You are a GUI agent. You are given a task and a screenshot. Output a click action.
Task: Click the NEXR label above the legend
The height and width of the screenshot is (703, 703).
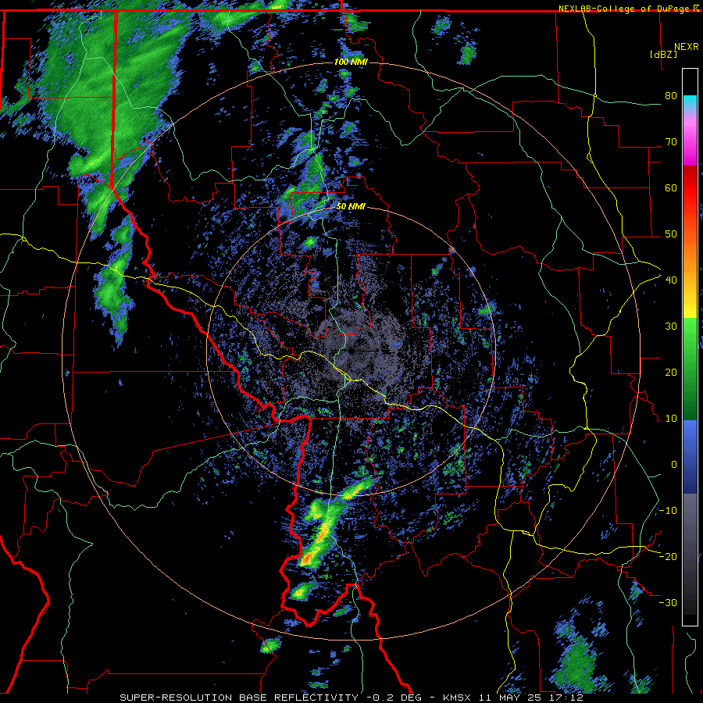point(687,47)
